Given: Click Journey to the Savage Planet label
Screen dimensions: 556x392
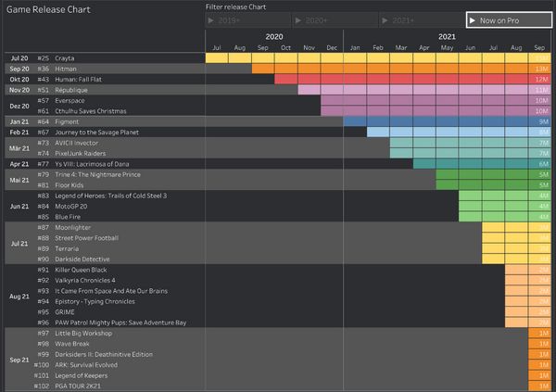Looking at the screenshot, I should [x=96, y=133].
